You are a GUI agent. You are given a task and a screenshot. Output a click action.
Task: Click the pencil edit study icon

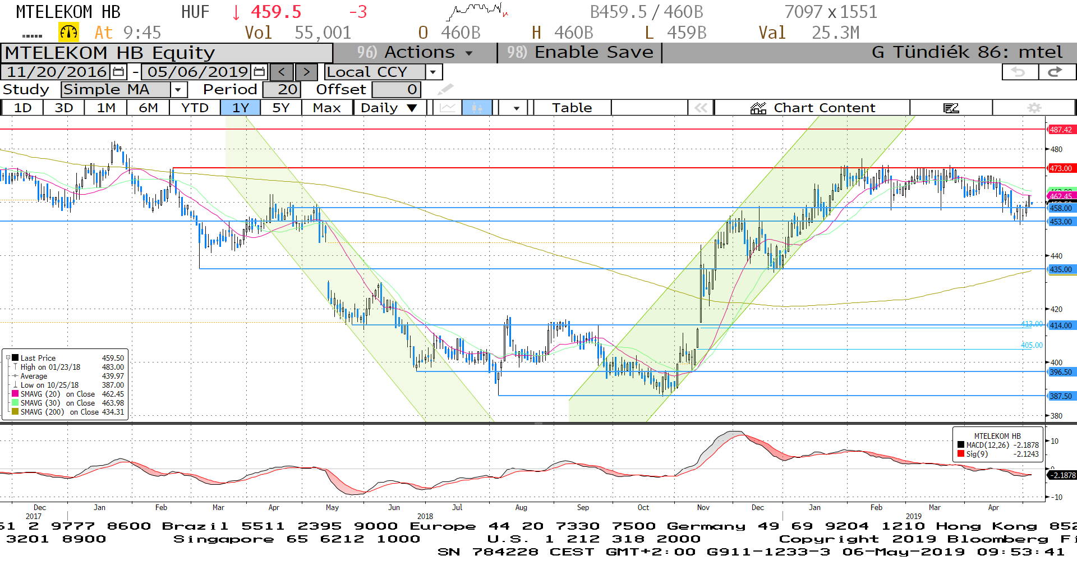445,89
